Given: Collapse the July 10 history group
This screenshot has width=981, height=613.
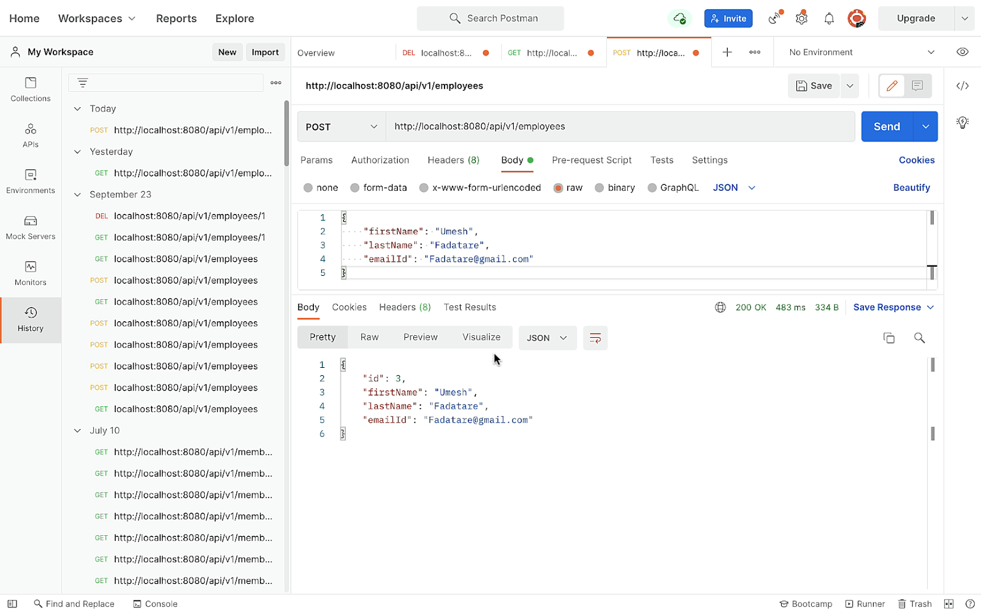Looking at the screenshot, I should click(x=77, y=430).
